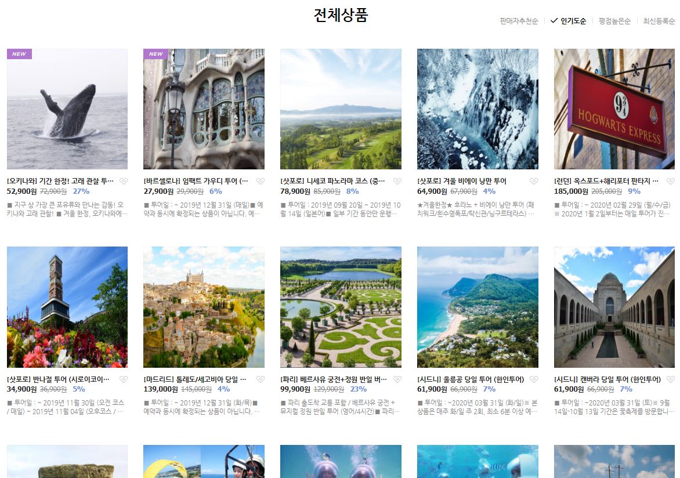
Task: Click the 전체상품 heading
Action: coord(341,15)
